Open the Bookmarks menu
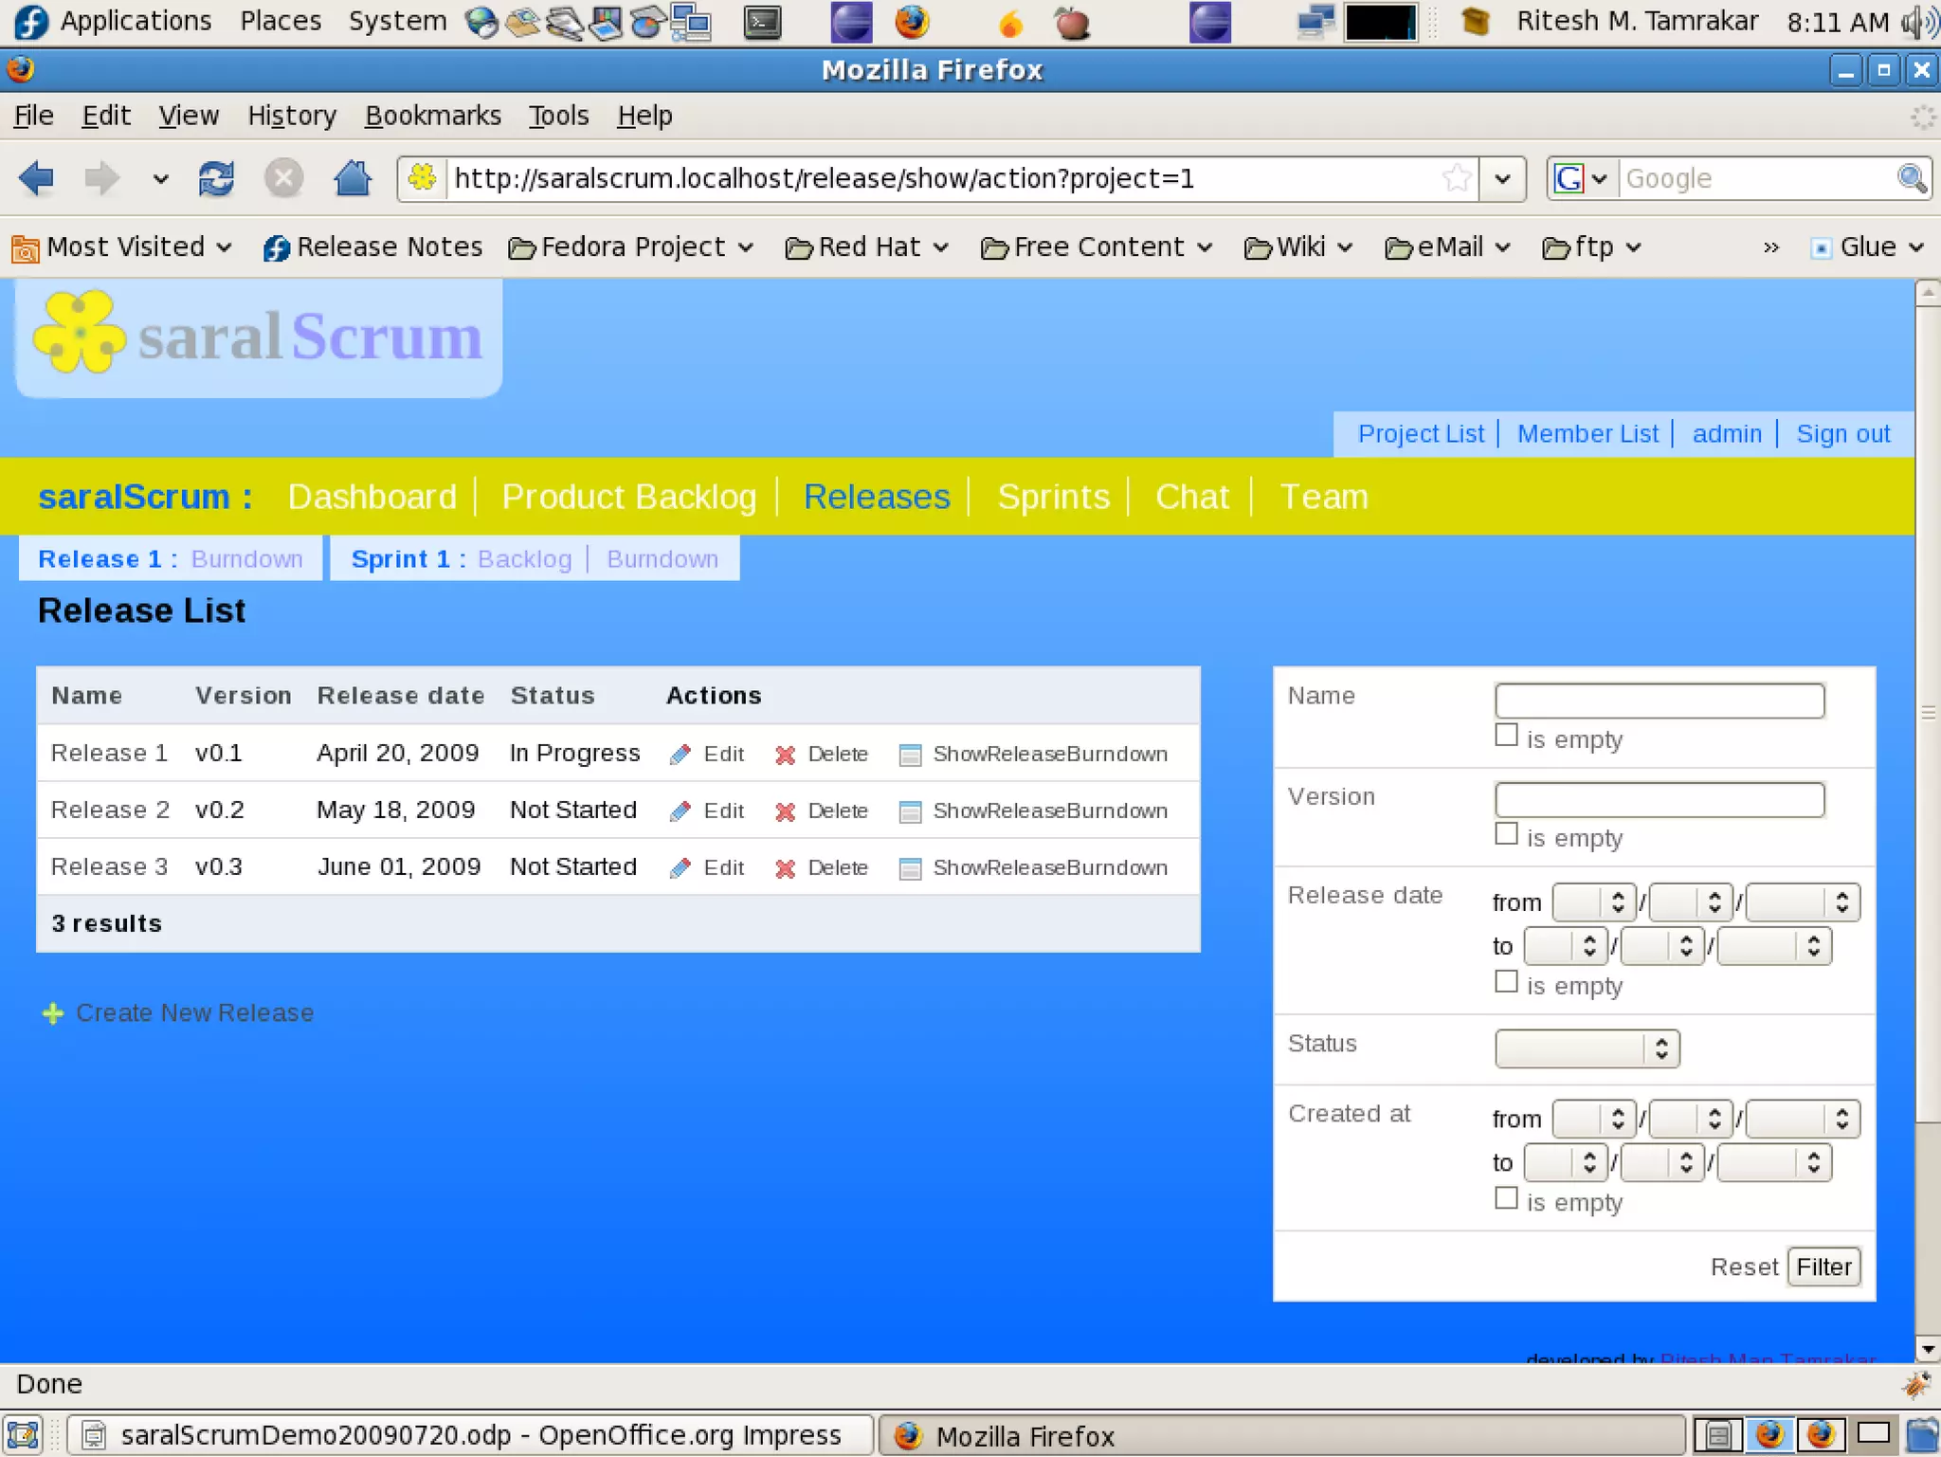 (x=432, y=116)
